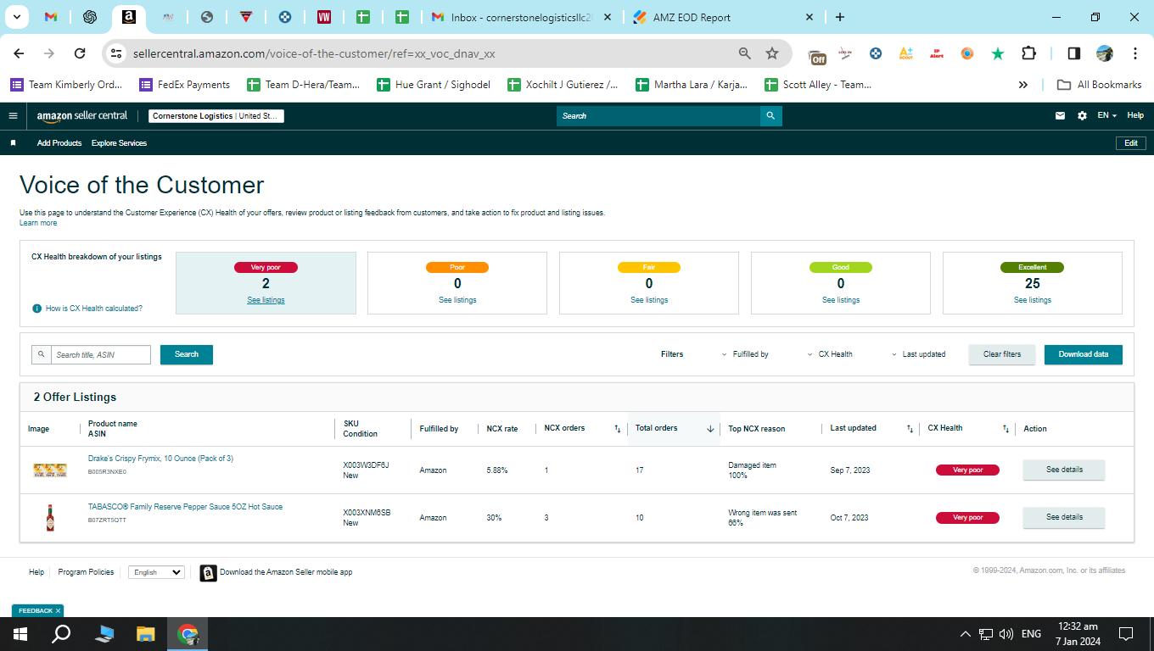Open the English language selector in footer

(x=156, y=572)
